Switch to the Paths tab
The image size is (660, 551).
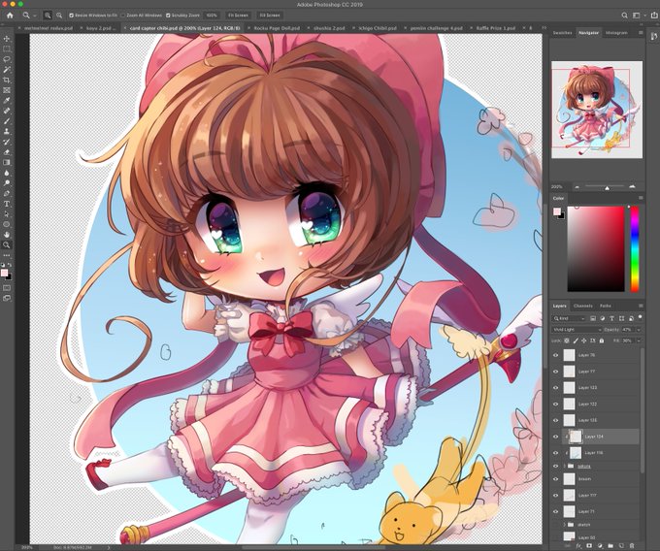(606, 306)
